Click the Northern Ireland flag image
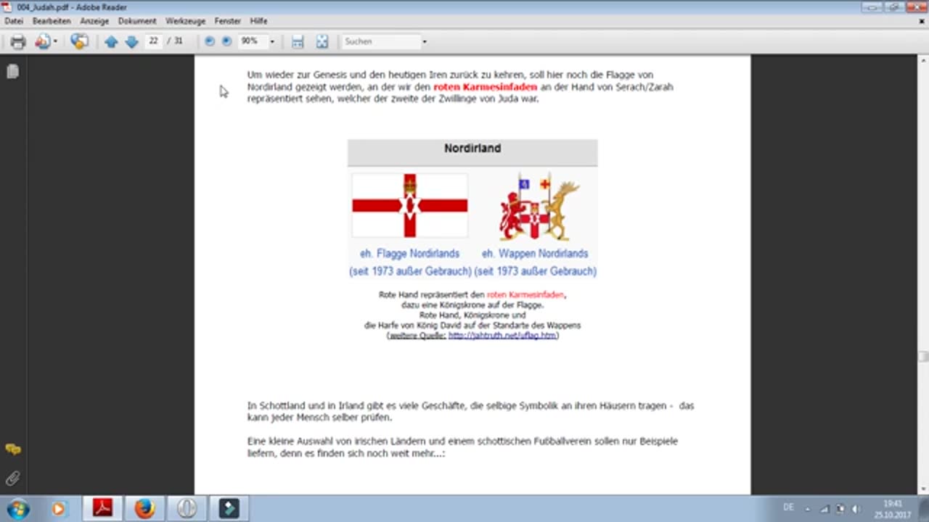This screenshot has height=522, width=929. pos(410,206)
